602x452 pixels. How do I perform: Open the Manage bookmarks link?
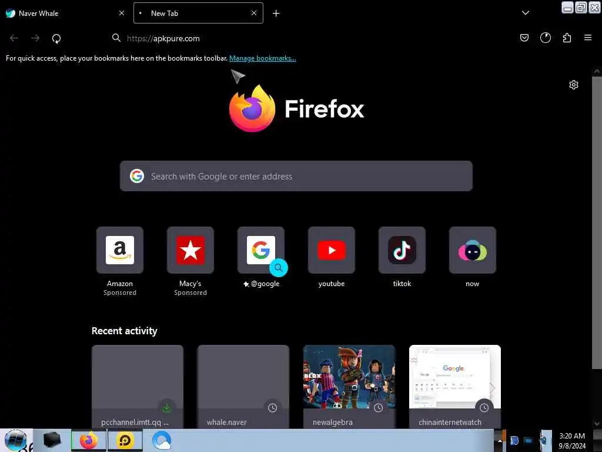[263, 58]
